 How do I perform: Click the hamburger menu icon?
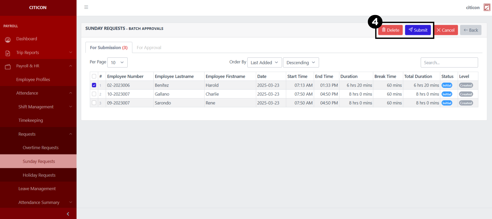tap(86, 7)
